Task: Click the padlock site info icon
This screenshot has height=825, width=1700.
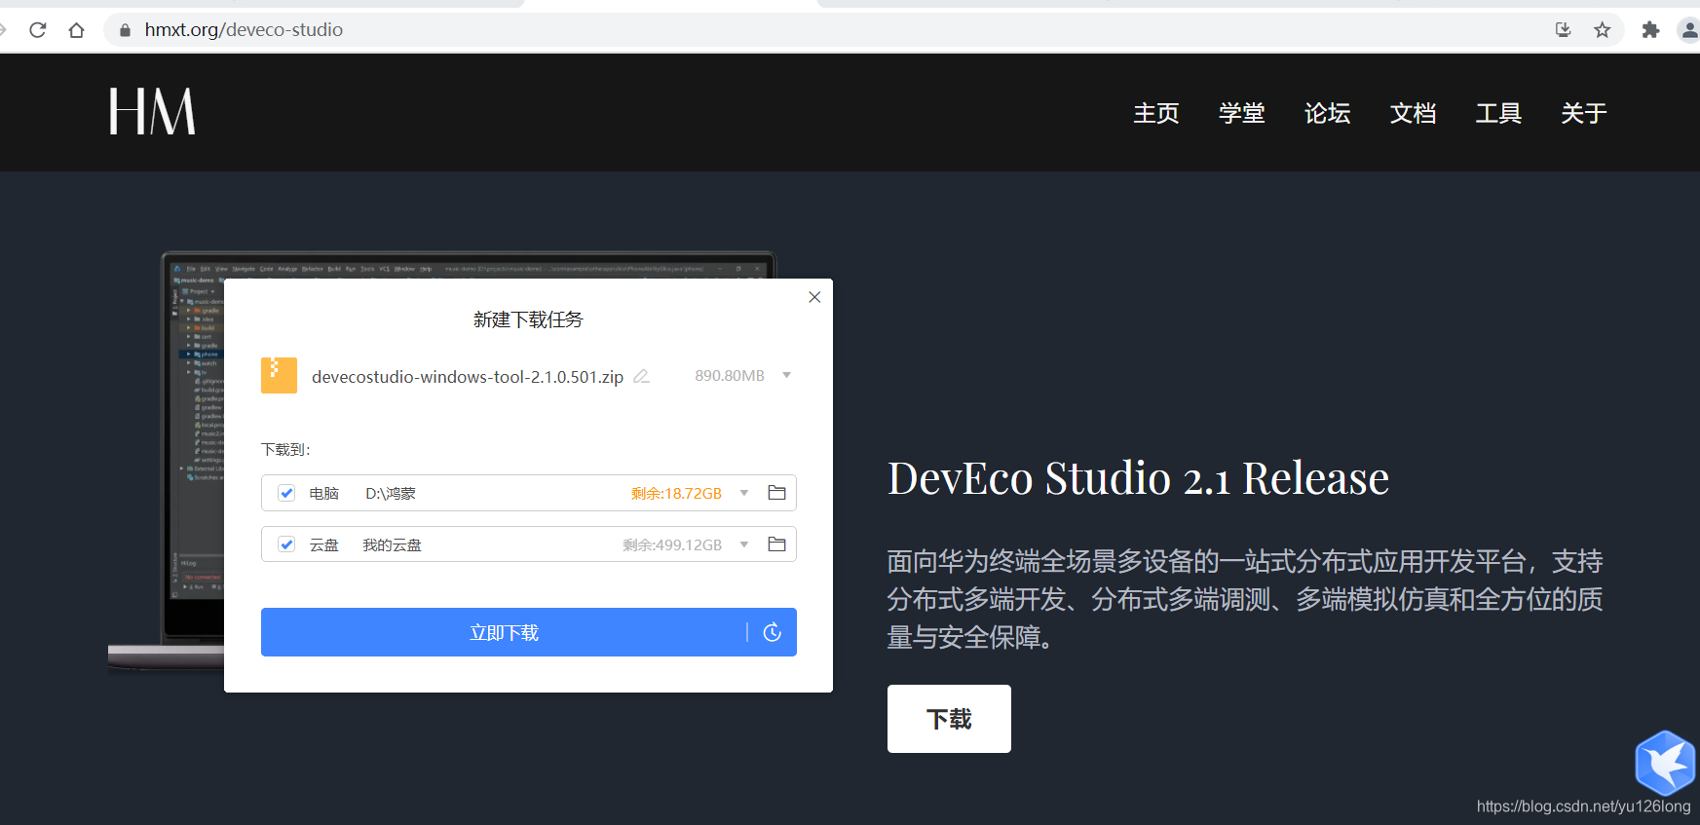Action: [x=125, y=30]
